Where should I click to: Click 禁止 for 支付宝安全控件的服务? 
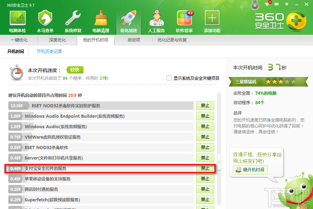tap(205, 168)
